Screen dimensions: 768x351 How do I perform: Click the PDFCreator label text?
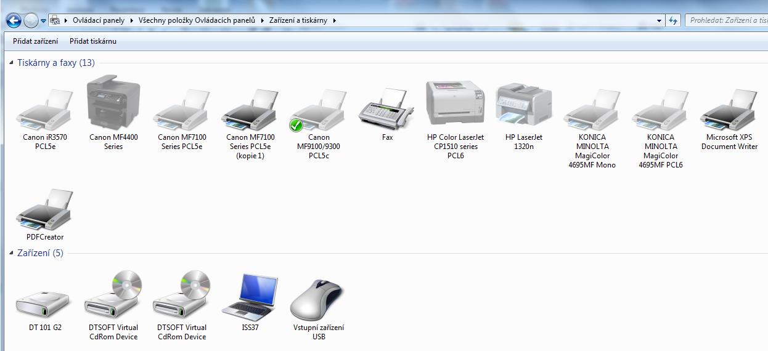coord(45,237)
